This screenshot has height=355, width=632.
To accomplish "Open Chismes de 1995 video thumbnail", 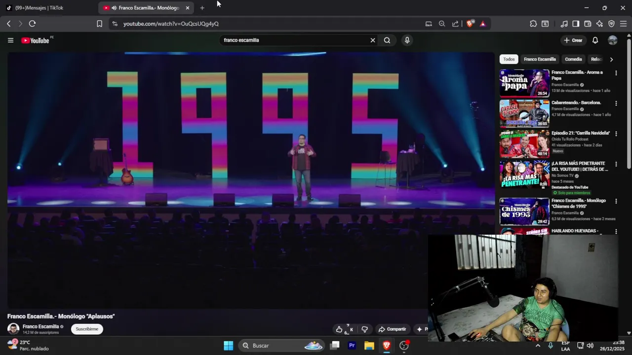I will (x=524, y=212).
